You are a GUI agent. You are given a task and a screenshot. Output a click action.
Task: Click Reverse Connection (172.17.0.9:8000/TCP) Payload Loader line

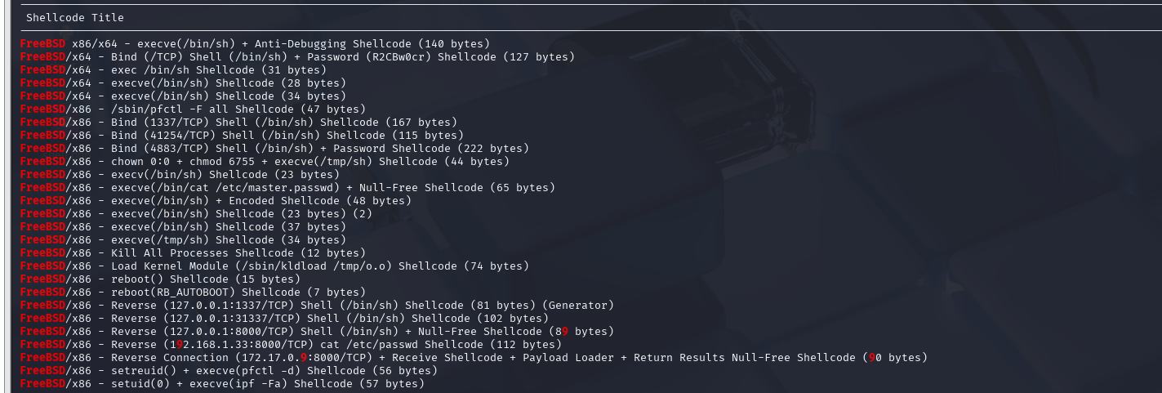474,357
